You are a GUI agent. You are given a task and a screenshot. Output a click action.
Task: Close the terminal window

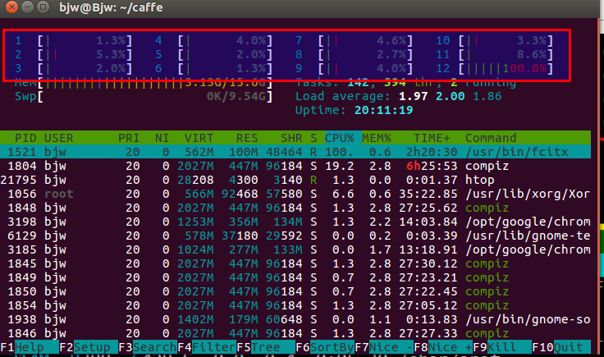click(x=11, y=7)
